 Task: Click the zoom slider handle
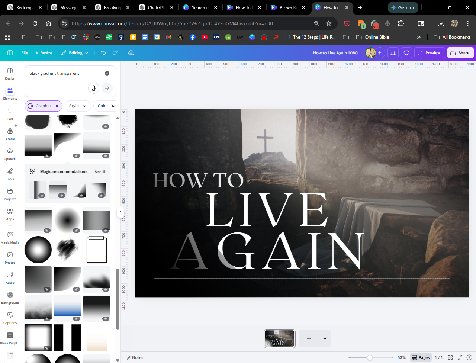370,357
